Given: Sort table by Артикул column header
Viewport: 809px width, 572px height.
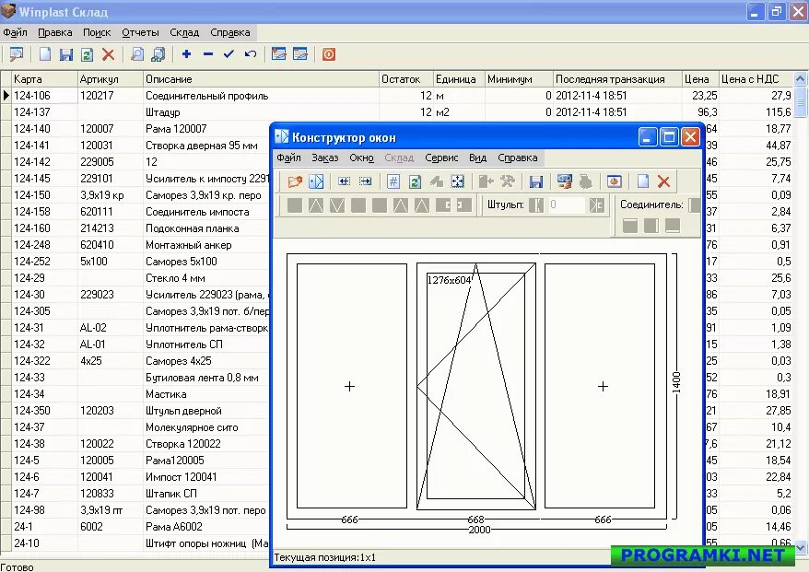Looking at the screenshot, I should pos(110,79).
